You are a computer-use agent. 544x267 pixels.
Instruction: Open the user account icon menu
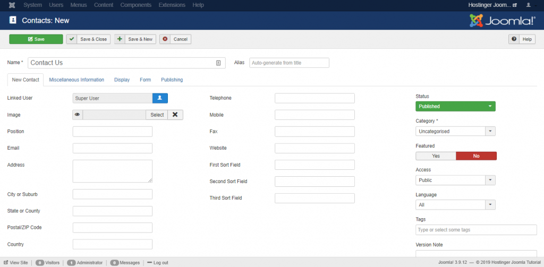pos(528,5)
